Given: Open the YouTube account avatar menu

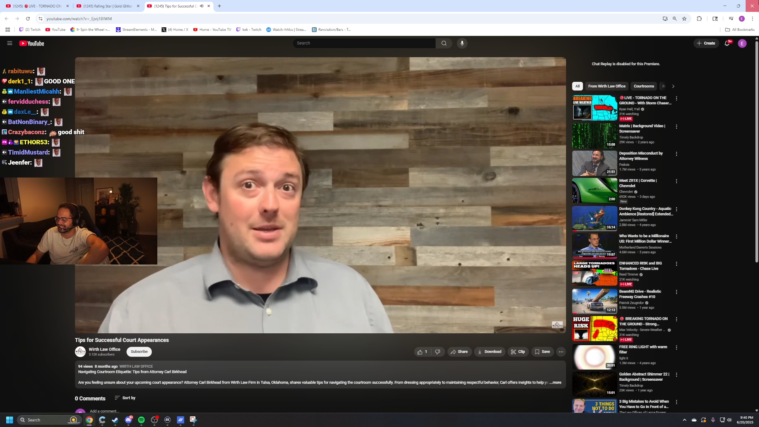Looking at the screenshot, I should coord(742,43).
